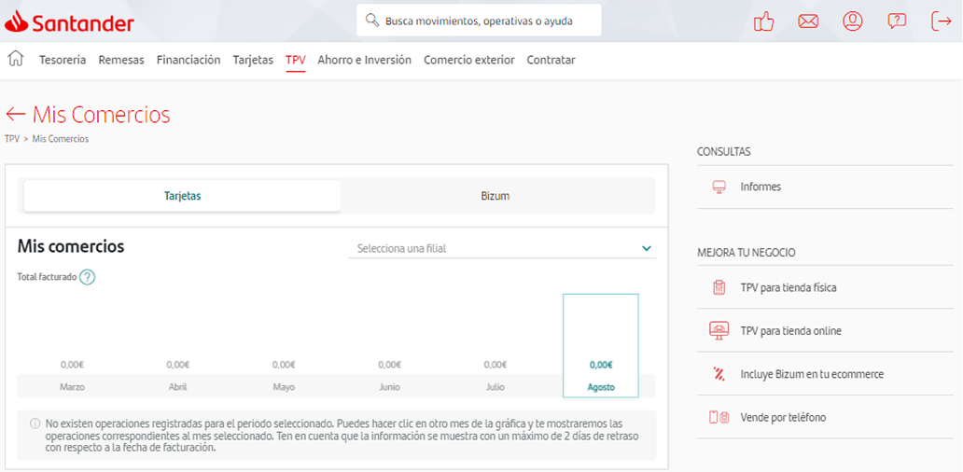Select Julio in the chart
This screenshot has width=963, height=472.
[495, 387]
